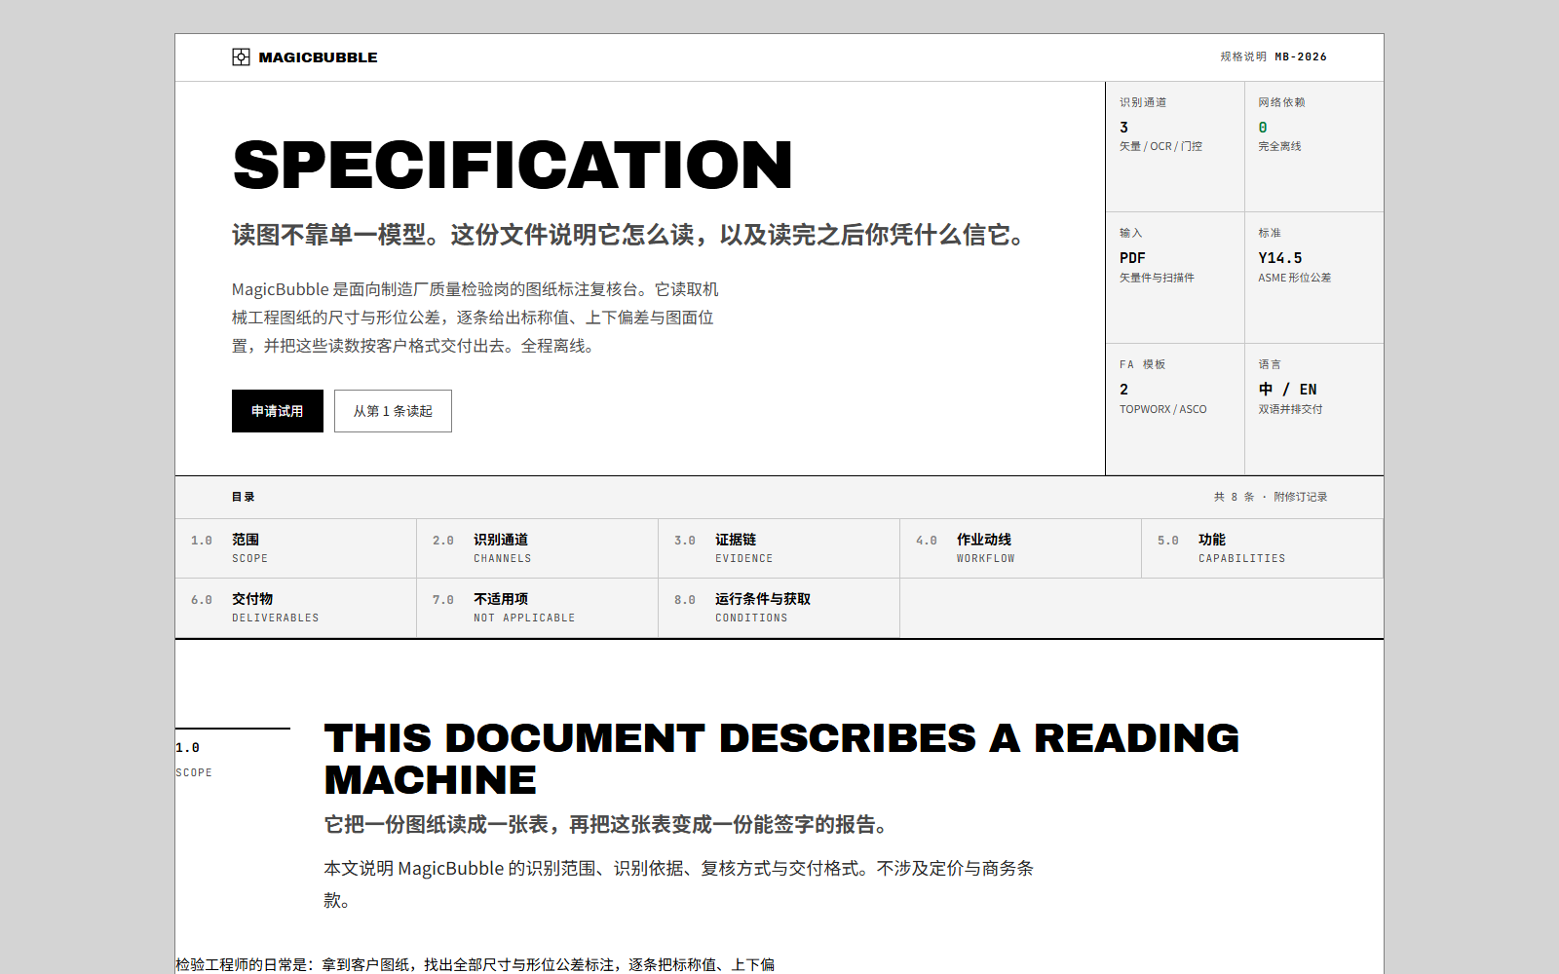Viewport: 1559px width, 974px height.
Task: Click the 矢量 / OCR / 门控 caption
Action: (1160, 146)
